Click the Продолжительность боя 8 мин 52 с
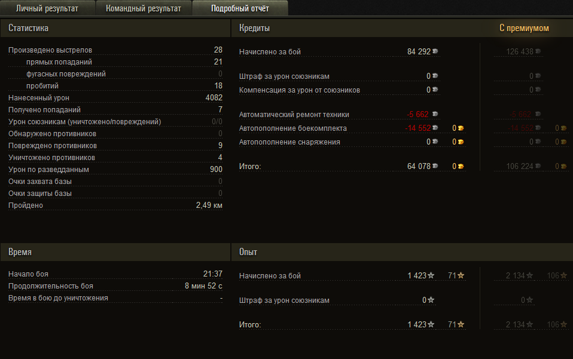The width and height of the screenshot is (573, 359). [203, 286]
